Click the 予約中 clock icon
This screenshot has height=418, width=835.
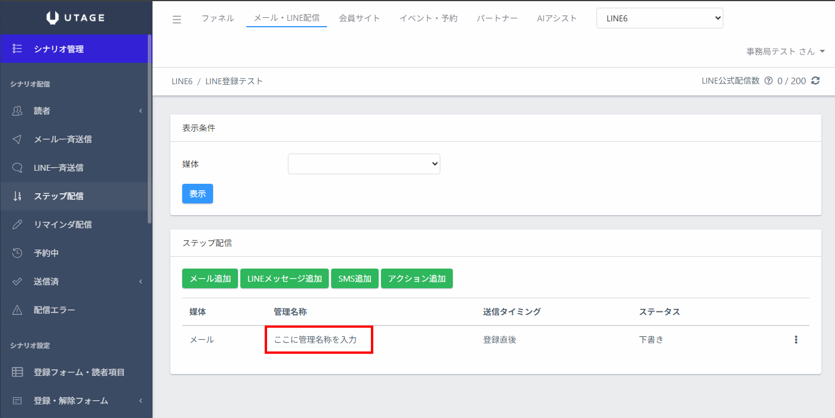[x=17, y=253]
